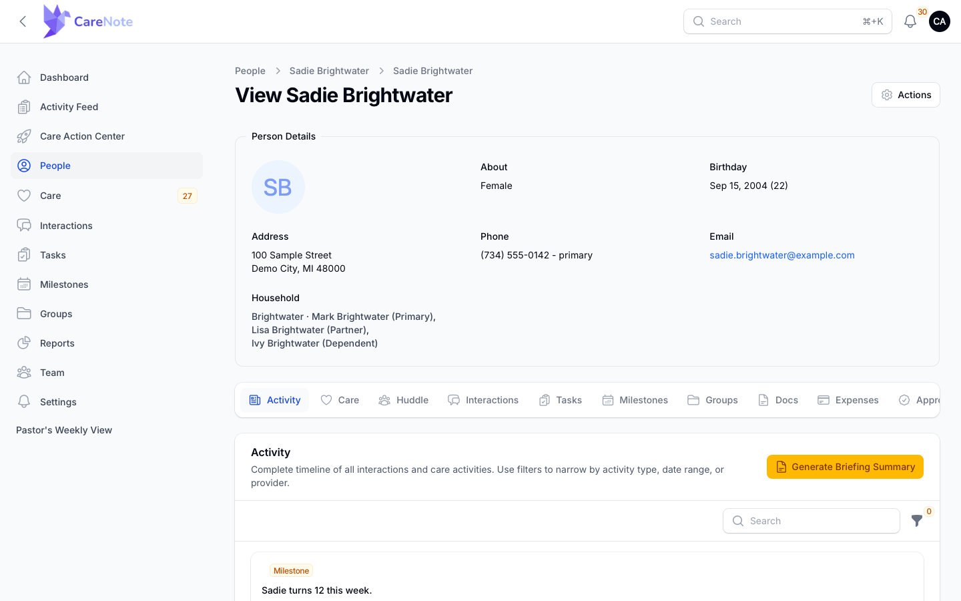Click the "Sadie turns 12 this week." entry

click(317, 590)
